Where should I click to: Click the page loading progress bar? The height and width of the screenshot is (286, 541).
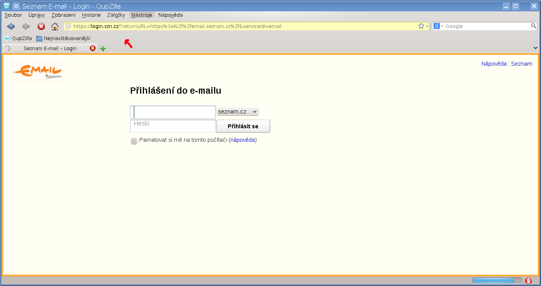(x=497, y=281)
